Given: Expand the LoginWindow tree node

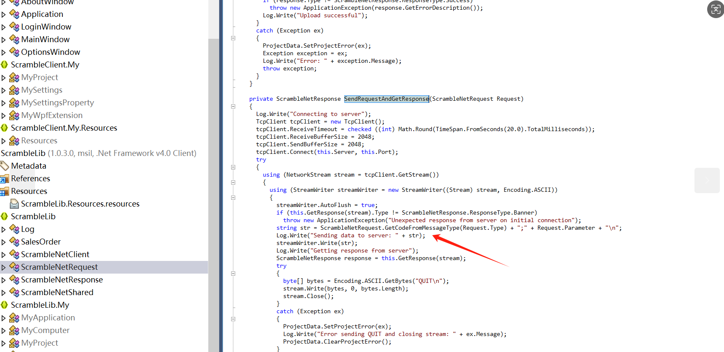Looking at the screenshot, I should [x=3, y=27].
